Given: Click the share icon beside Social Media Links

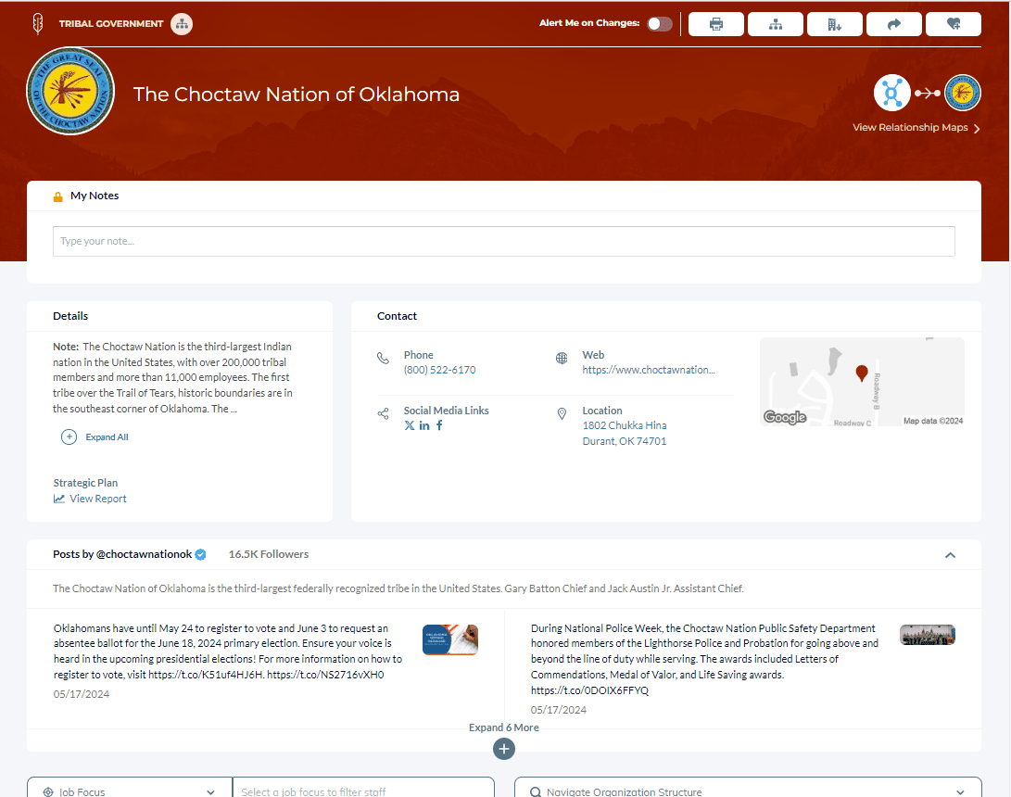Looking at the screenshot, I should click(x=383, y=413).
